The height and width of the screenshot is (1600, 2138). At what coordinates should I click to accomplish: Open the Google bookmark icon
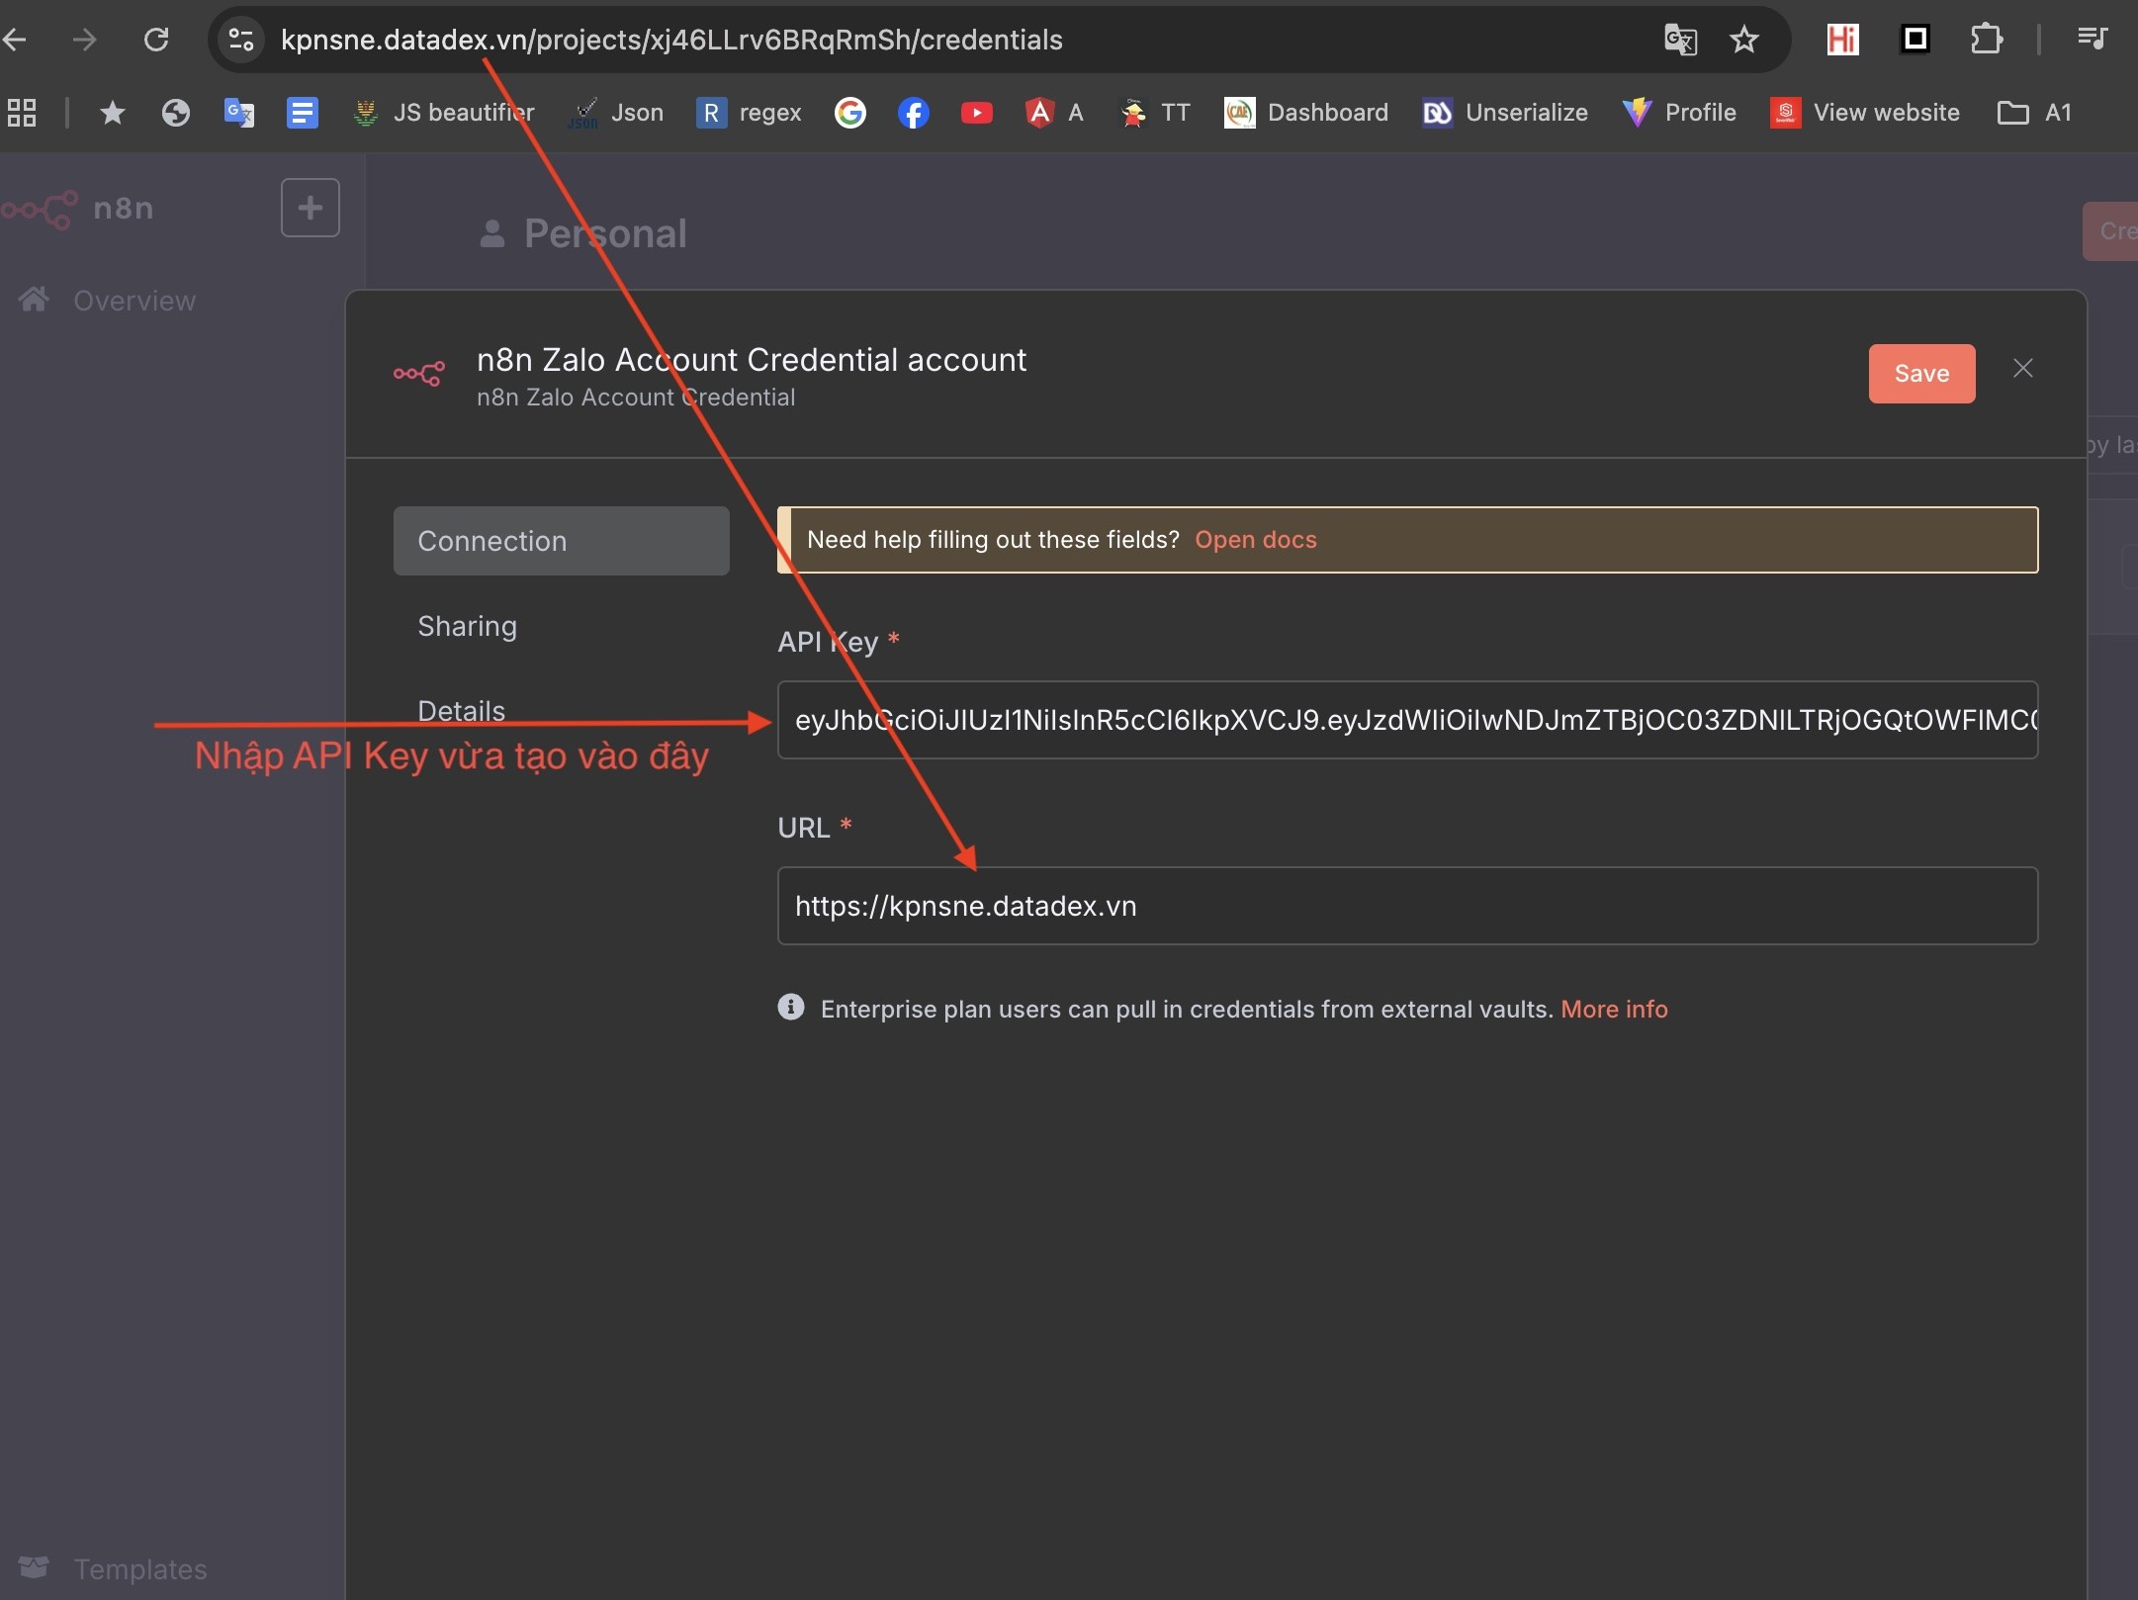coord(850,113)
